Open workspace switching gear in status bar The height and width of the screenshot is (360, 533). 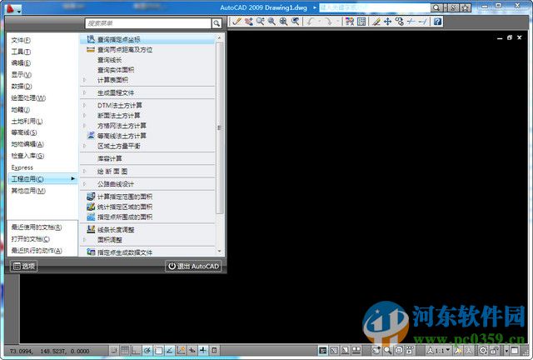(x=483, y=350)
